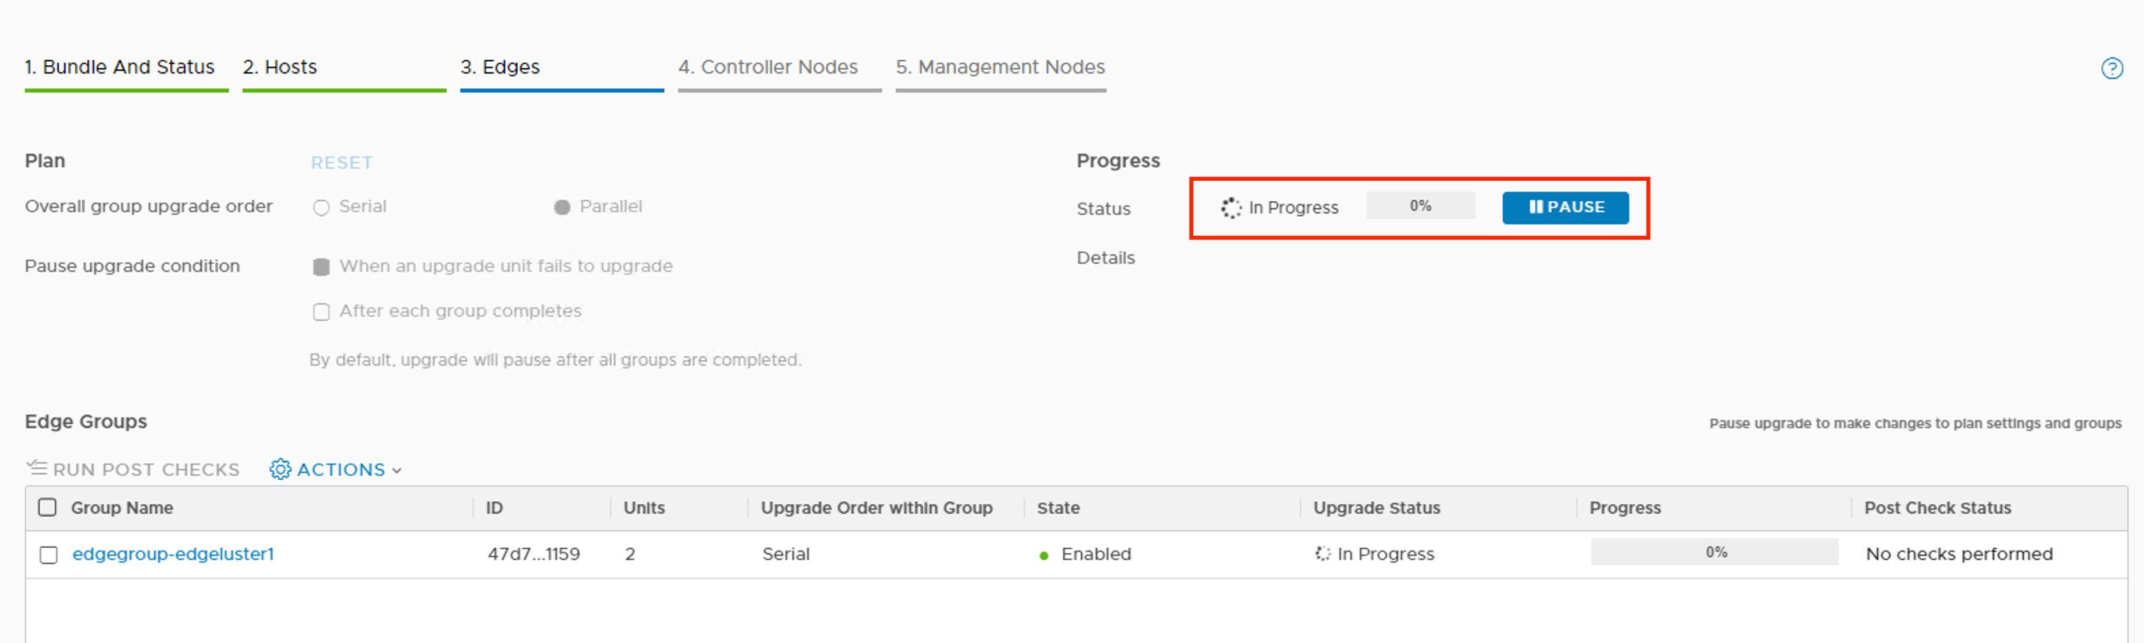Click the overall 0% progress bar
Screen dimensions: 2144x643
(x=1420, y=206)
